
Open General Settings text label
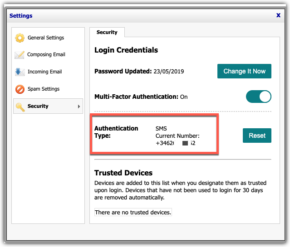46,38
